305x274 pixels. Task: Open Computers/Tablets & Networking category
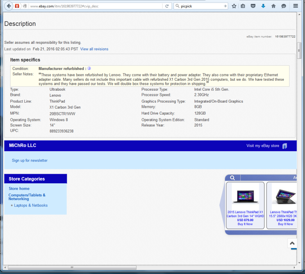point(27,197)
